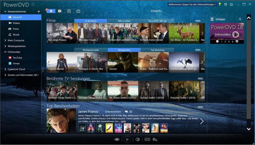Expand Mein Computer

(5, 40)
